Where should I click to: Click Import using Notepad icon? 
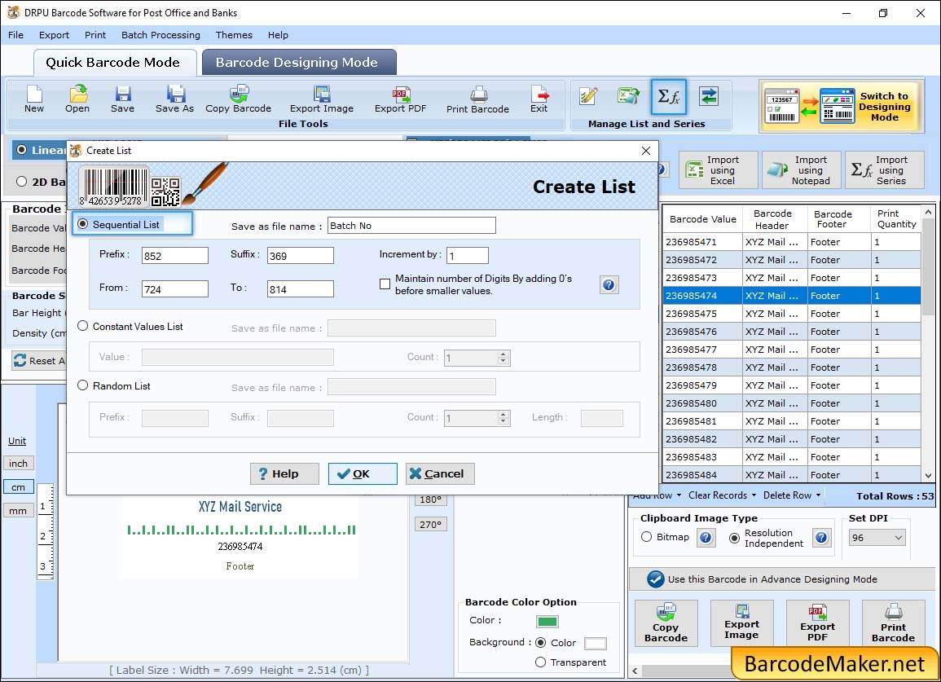[802, 170]
